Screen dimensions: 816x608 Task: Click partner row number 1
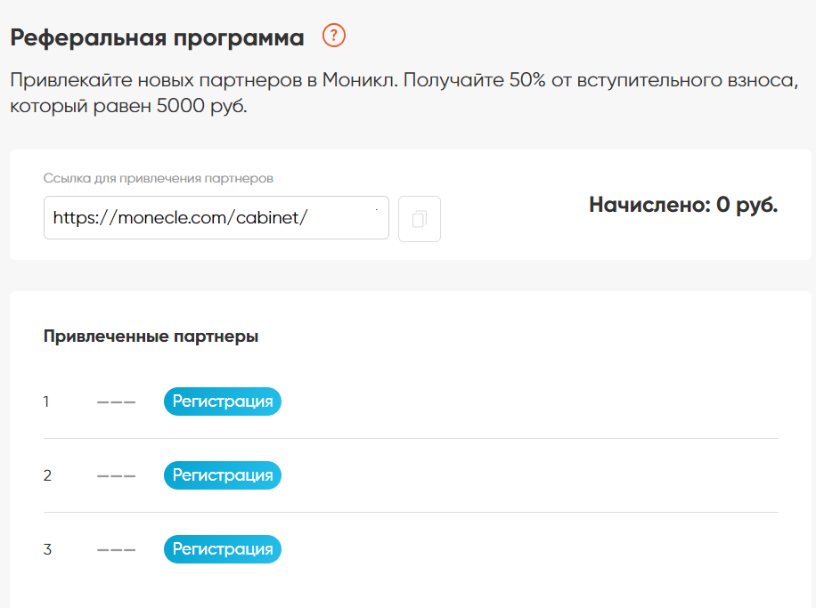(46, 401)
